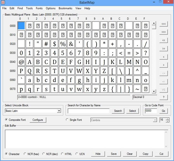Jump forward with the >>> navigation button

tap(164, 32)
